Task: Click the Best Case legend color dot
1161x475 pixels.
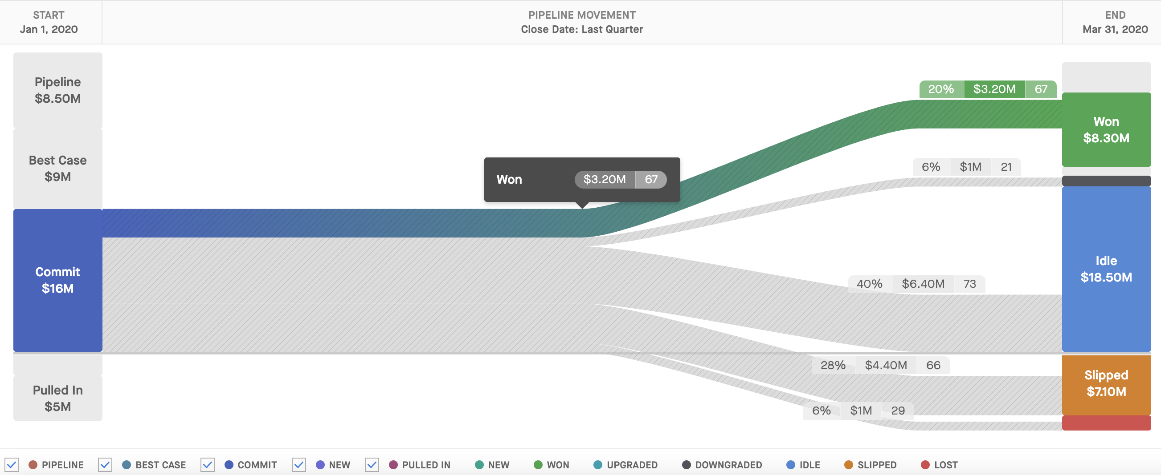Action: tap(127, 465)
